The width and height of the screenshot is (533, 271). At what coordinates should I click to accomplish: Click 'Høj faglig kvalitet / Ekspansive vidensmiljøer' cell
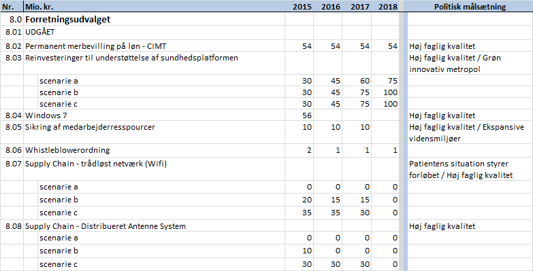pyautogui.click(x=470, y=132)
